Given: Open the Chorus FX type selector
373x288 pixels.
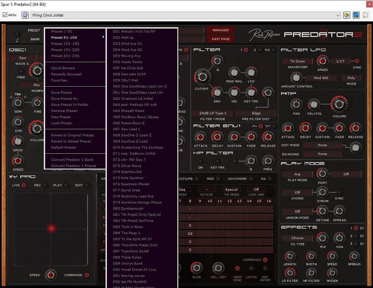Looking at the screenshot, I should click(297, 238).
